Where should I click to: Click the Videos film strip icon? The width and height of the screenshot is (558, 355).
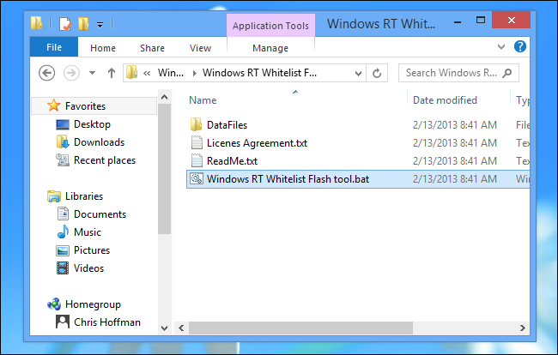tap(63, 268)
